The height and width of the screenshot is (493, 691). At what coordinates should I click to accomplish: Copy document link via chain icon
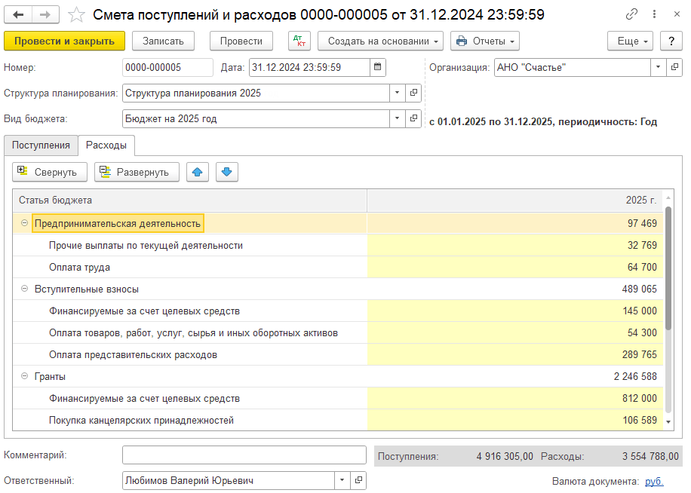point(631,14)
